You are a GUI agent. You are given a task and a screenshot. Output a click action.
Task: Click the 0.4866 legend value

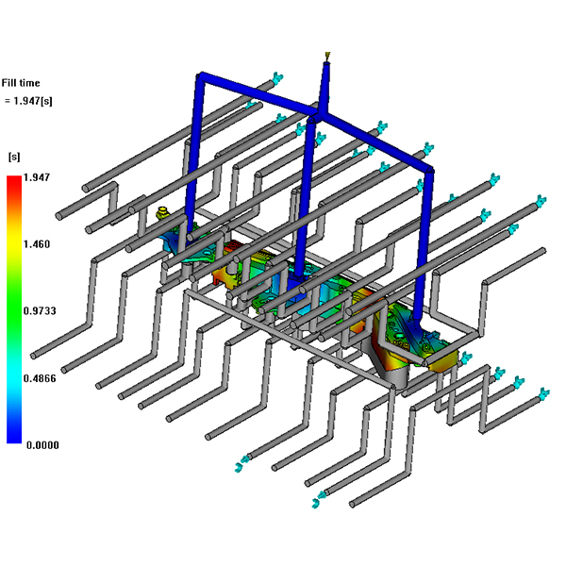point(40,376)
